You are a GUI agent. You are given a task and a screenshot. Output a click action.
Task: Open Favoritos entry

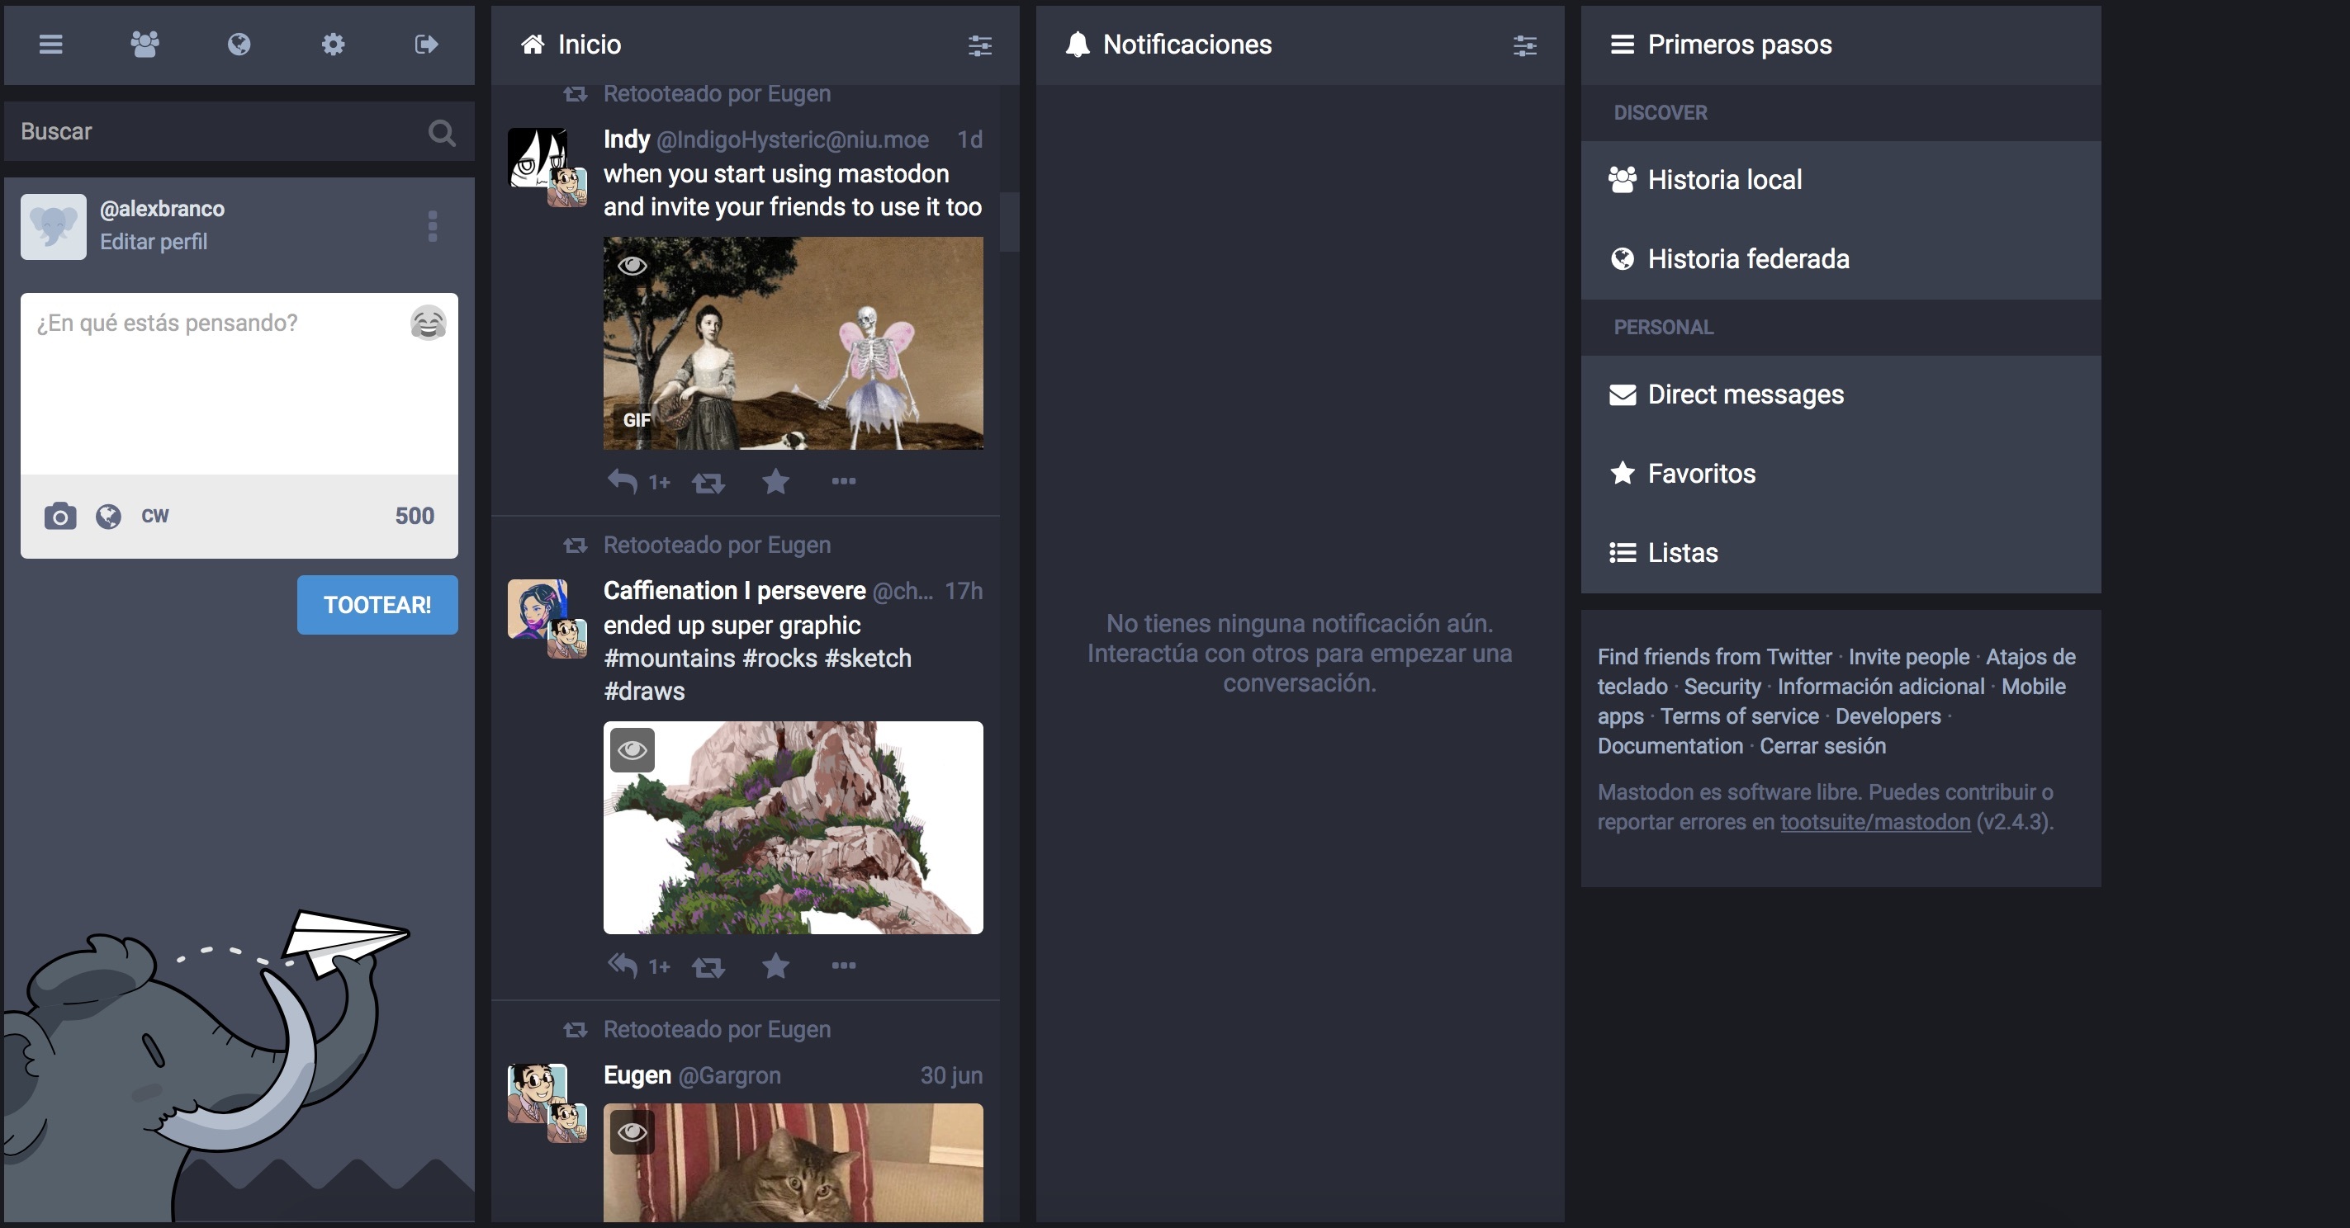coord(1840,473)
